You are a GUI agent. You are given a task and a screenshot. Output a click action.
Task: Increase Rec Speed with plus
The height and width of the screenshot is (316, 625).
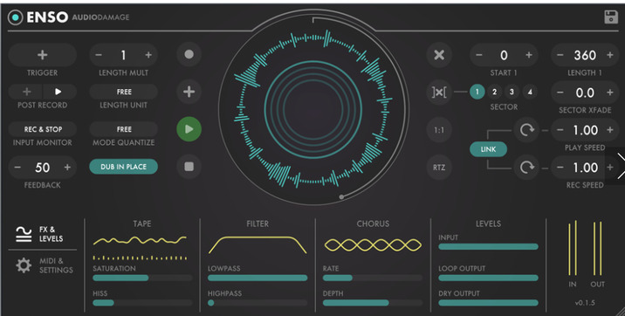coord(610,168)
